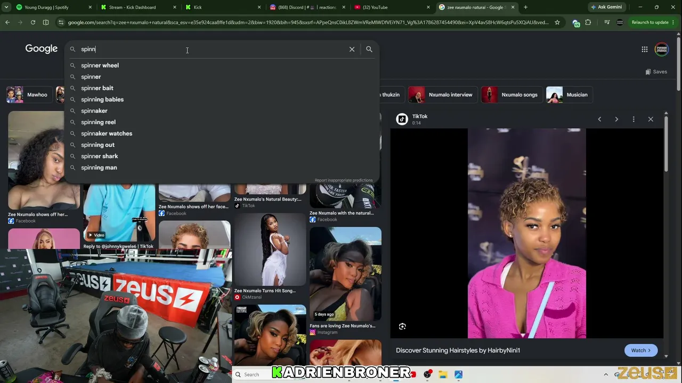Choose the "spinning out" suggestion

(222, 145)
